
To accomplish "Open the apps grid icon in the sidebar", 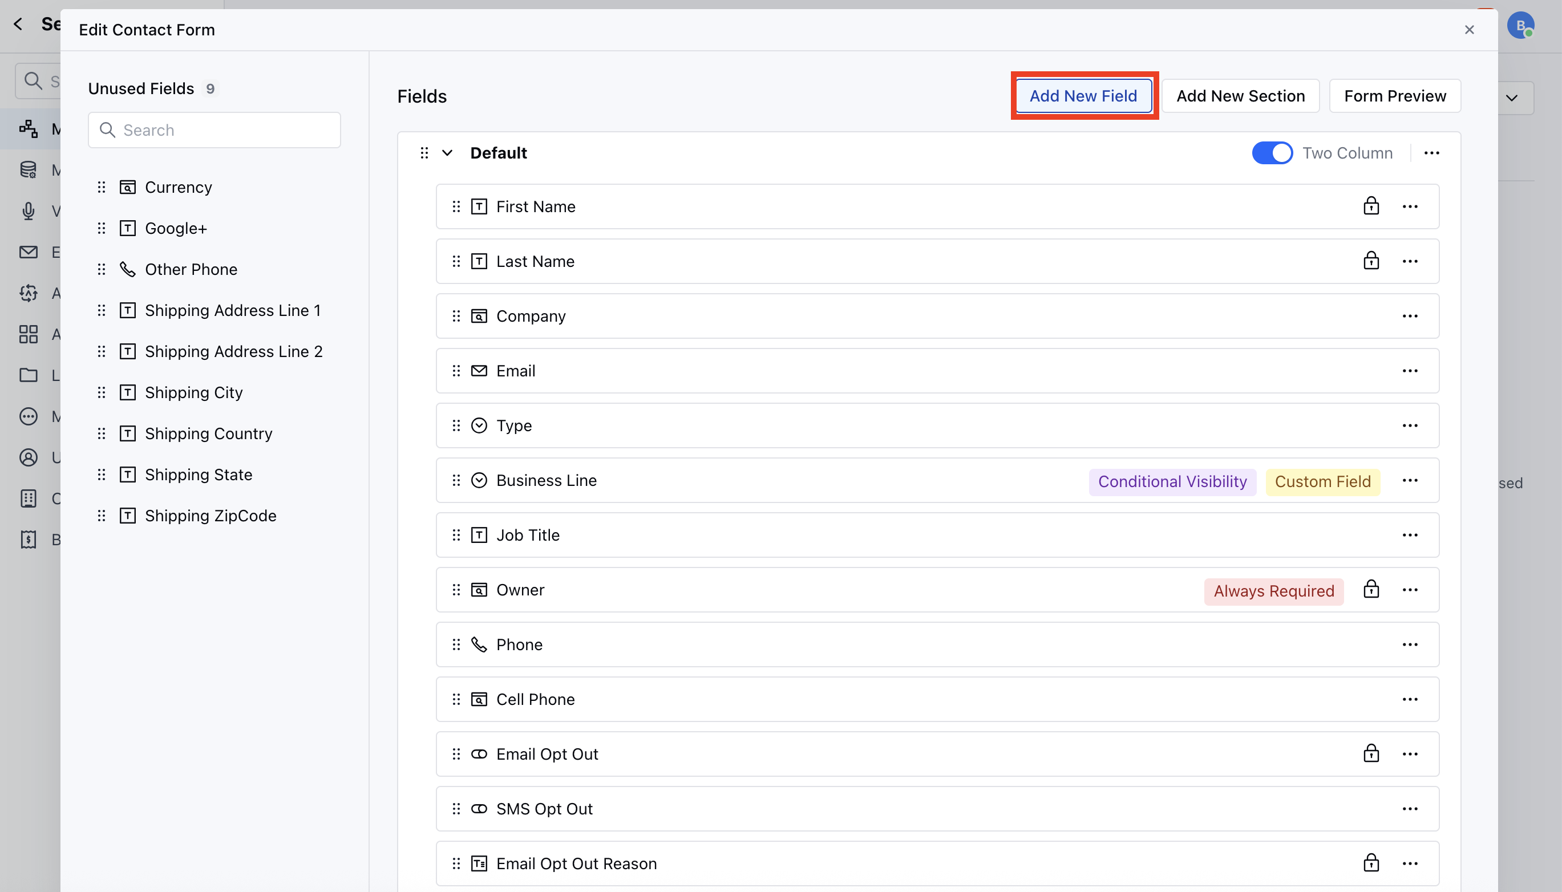I will pyautogui.click(x=29, y=334).
